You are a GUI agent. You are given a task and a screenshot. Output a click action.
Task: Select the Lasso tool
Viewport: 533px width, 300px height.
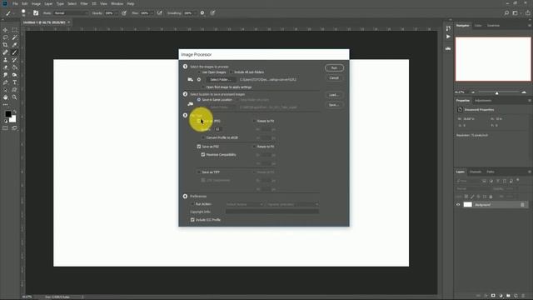pos(5,37)
